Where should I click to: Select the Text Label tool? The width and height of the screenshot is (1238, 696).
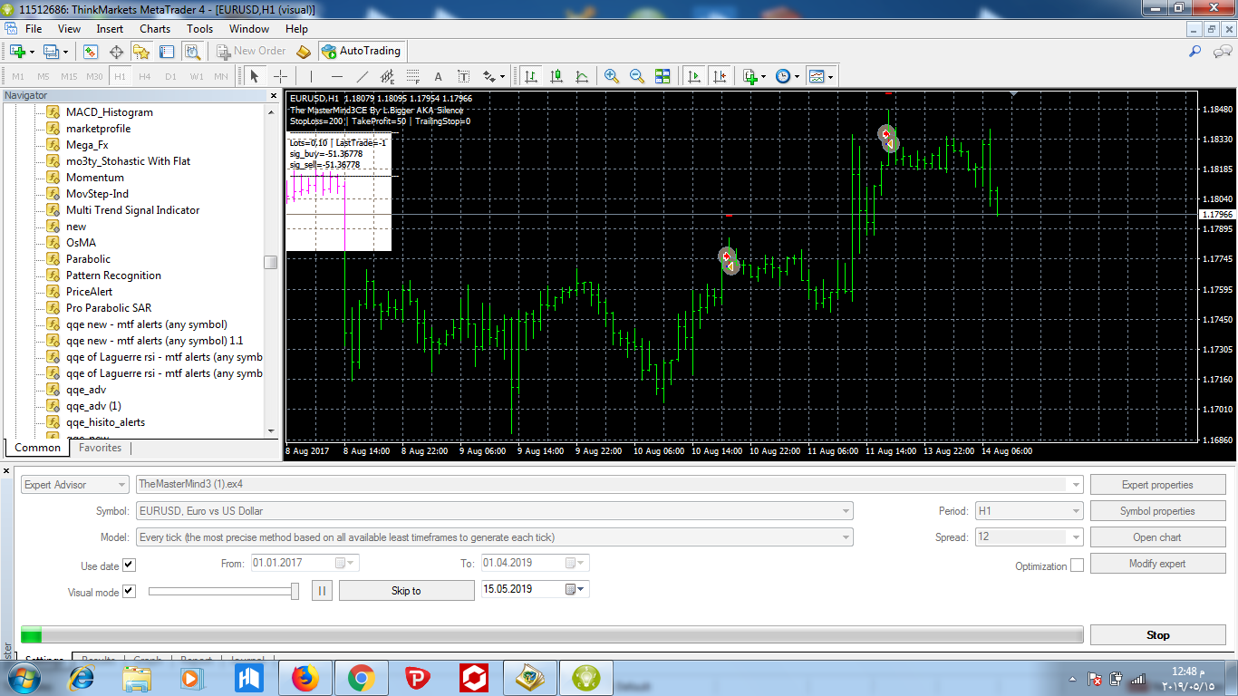coord(463,76)
